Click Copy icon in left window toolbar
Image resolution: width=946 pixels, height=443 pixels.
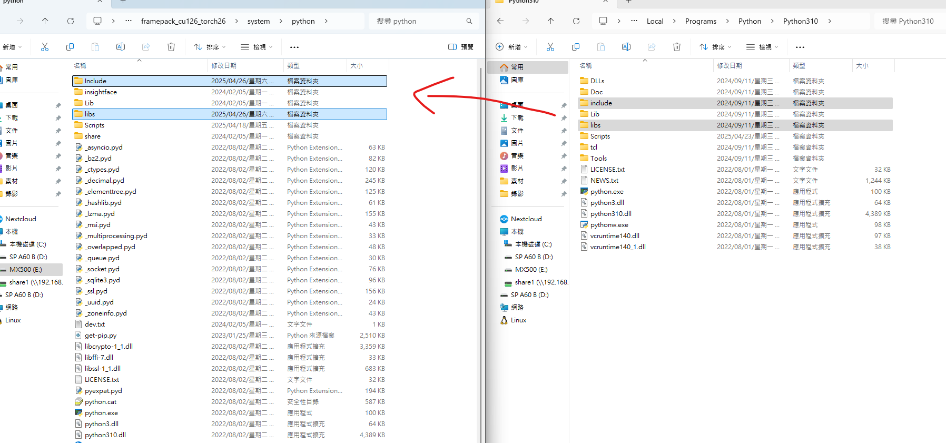70,47
